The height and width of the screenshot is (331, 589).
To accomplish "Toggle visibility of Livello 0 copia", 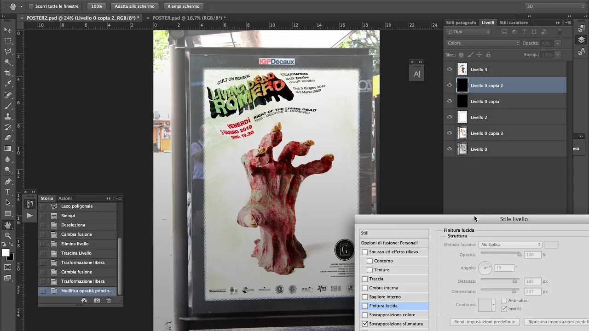I will [450, 101].
